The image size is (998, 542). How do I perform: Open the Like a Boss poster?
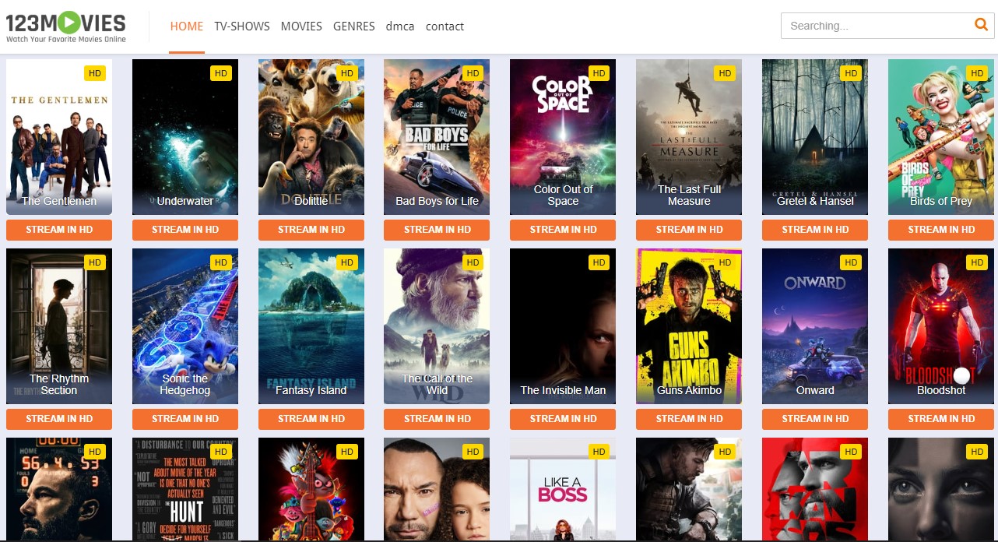coord(563,489)
